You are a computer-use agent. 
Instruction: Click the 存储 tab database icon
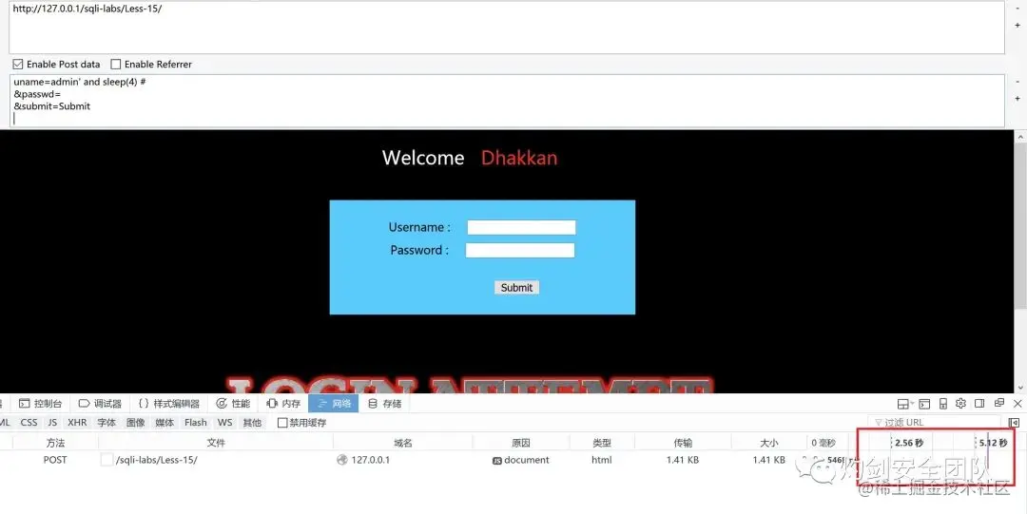[x=372, y=404]
